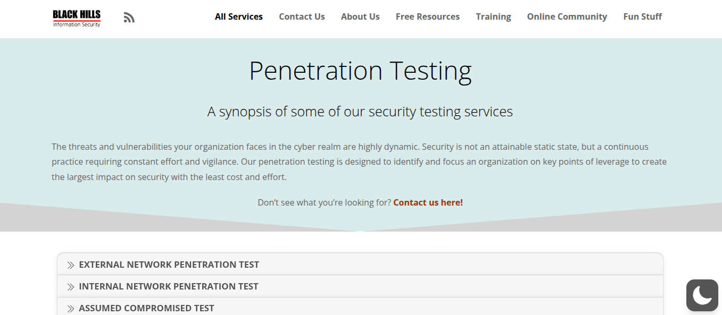Open the Free Resources menu

click(428, 16)
